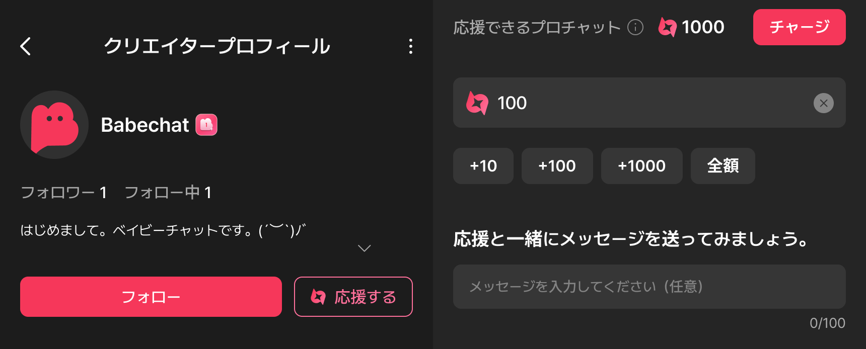Click the message input field

click(x=649, y=287)
